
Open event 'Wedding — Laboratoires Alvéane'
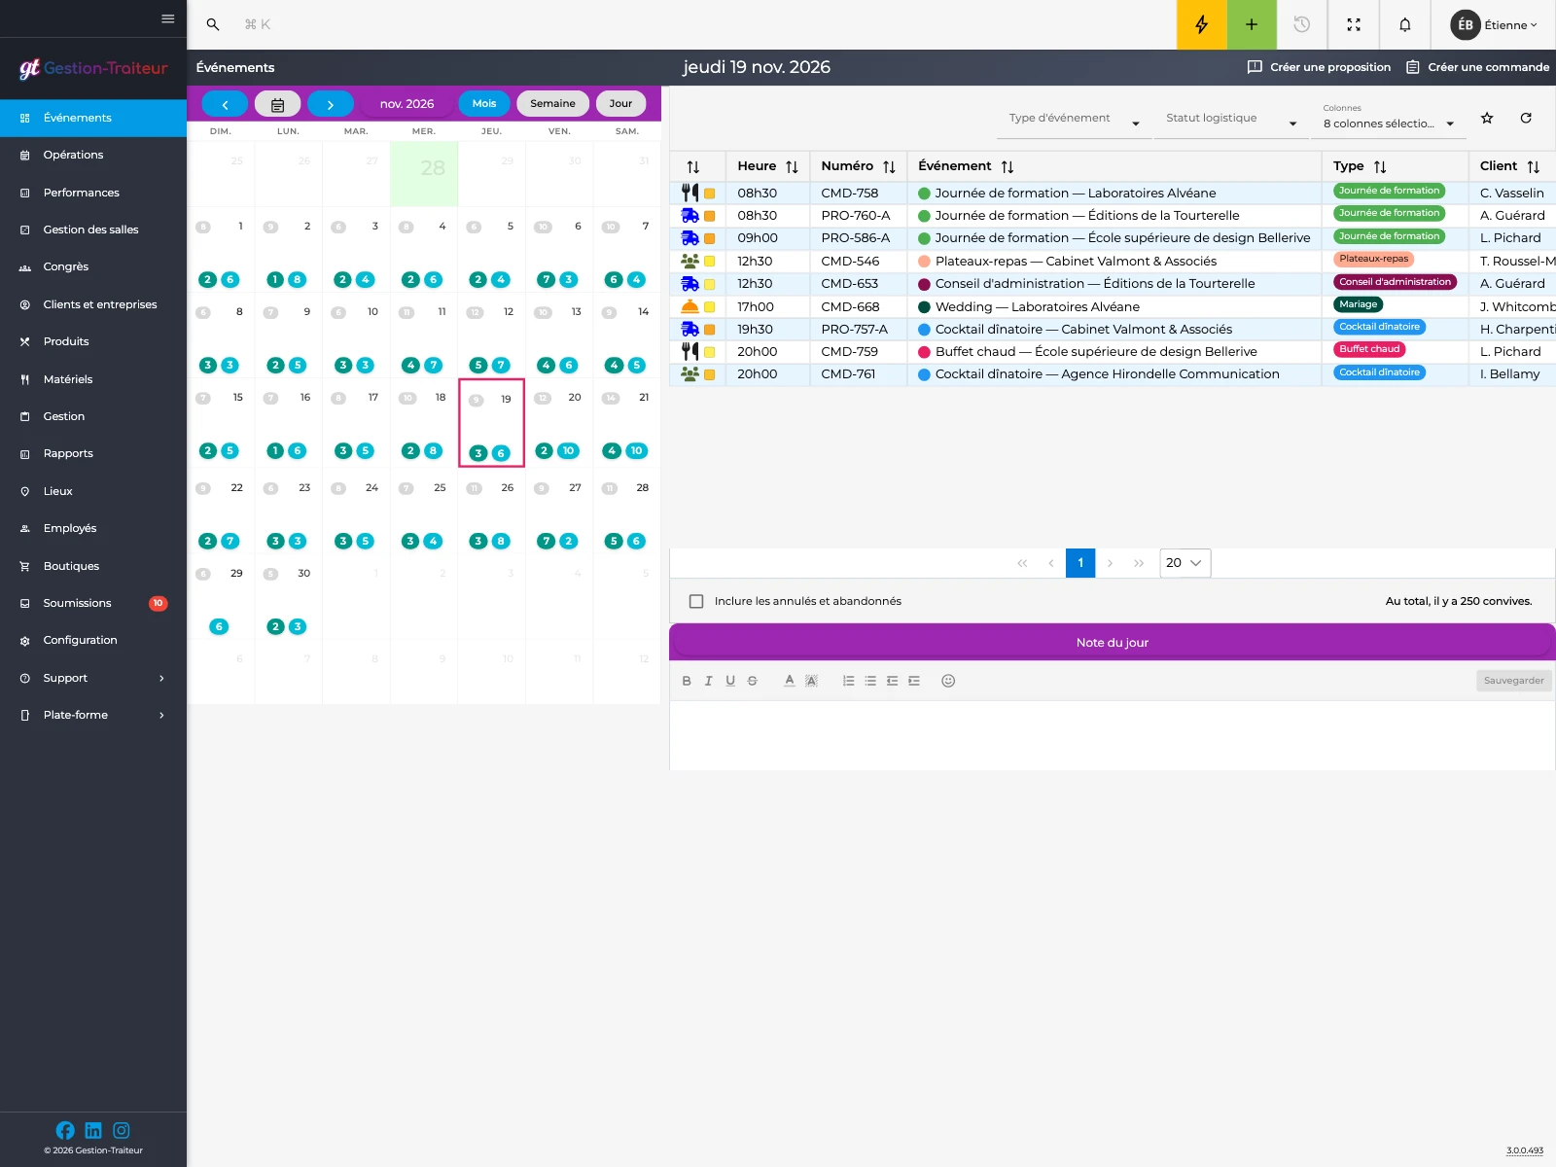1037,306
